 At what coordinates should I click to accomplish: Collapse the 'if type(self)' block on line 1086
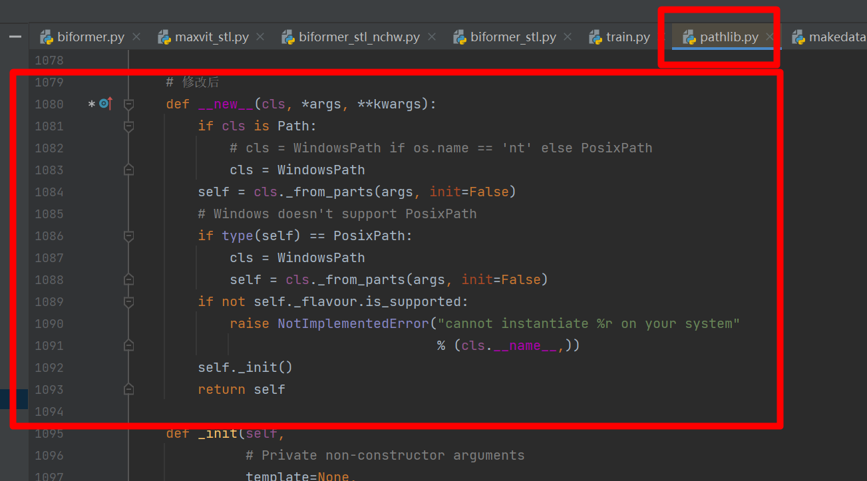[x=129, y=236]
